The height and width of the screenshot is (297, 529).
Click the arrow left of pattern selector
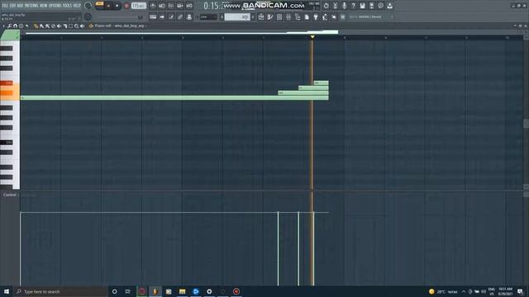[222, 16]
